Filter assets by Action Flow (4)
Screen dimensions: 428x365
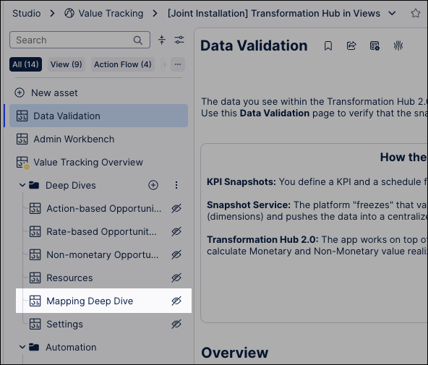tap(123, 64)
